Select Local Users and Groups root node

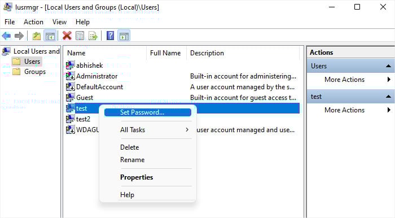37,51
